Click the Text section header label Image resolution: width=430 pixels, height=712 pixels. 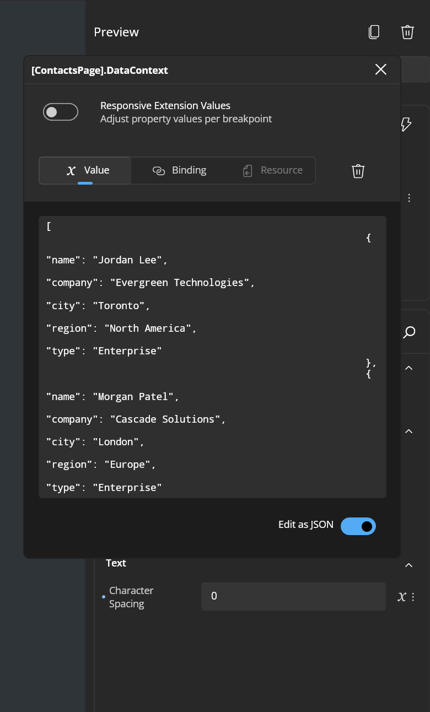click(x=116, y=563)
